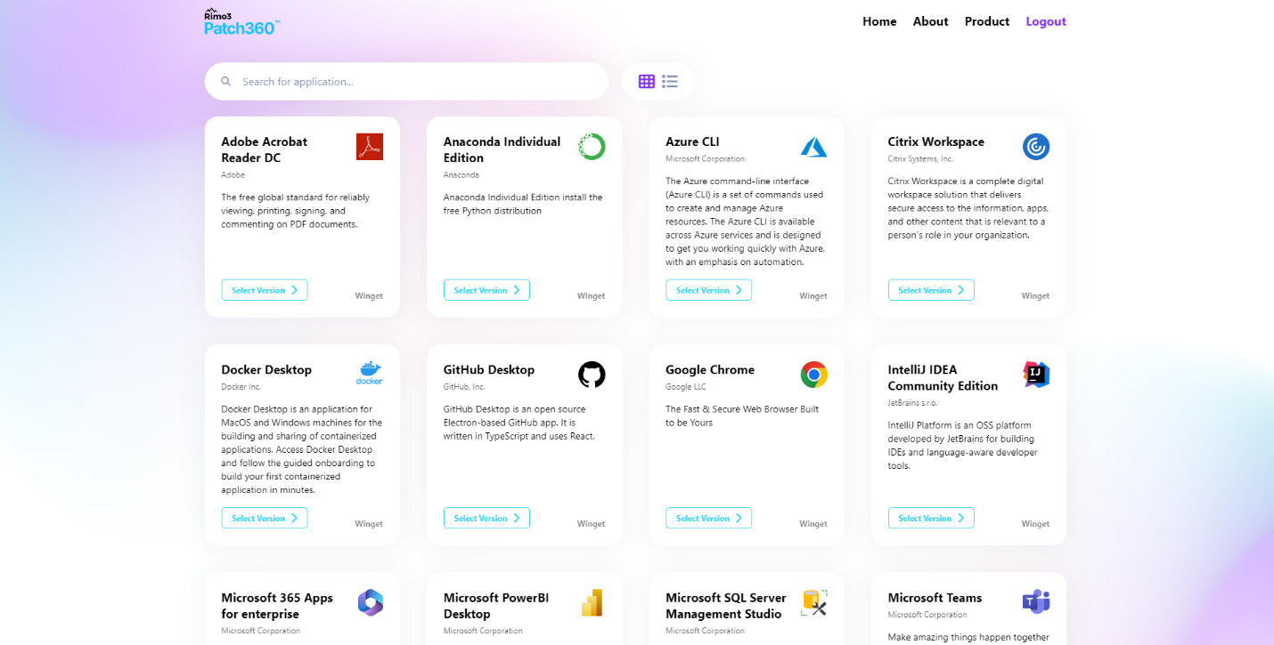The image size is (1274, 645).
Task: Click the Logout link
Action: coord(1045,21)
